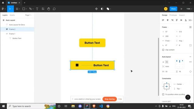The width and height of the screenshot is (194, 109).
Task: Open the Page 1 dropdown
Action: [x=28, y=15]
